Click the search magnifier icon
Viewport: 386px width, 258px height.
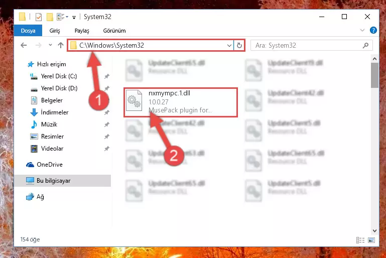[x=365, y=45]
